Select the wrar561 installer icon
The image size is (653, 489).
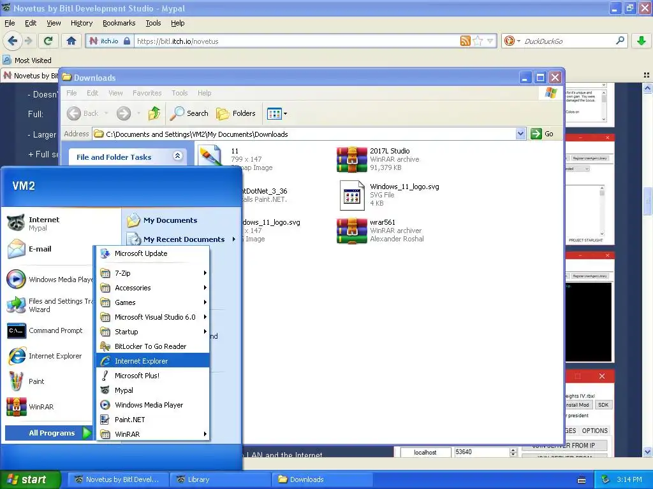352,230
